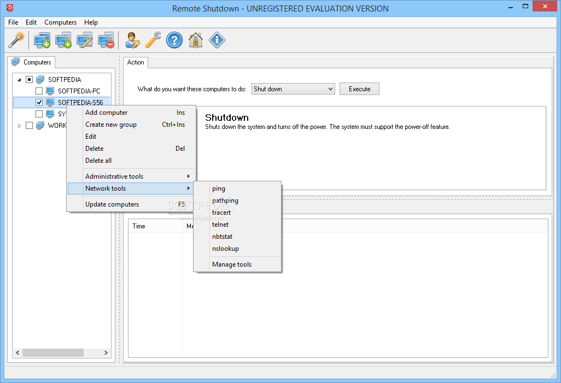
Task: Run telnet from Network tools submenu
Action: click(237, 225)
